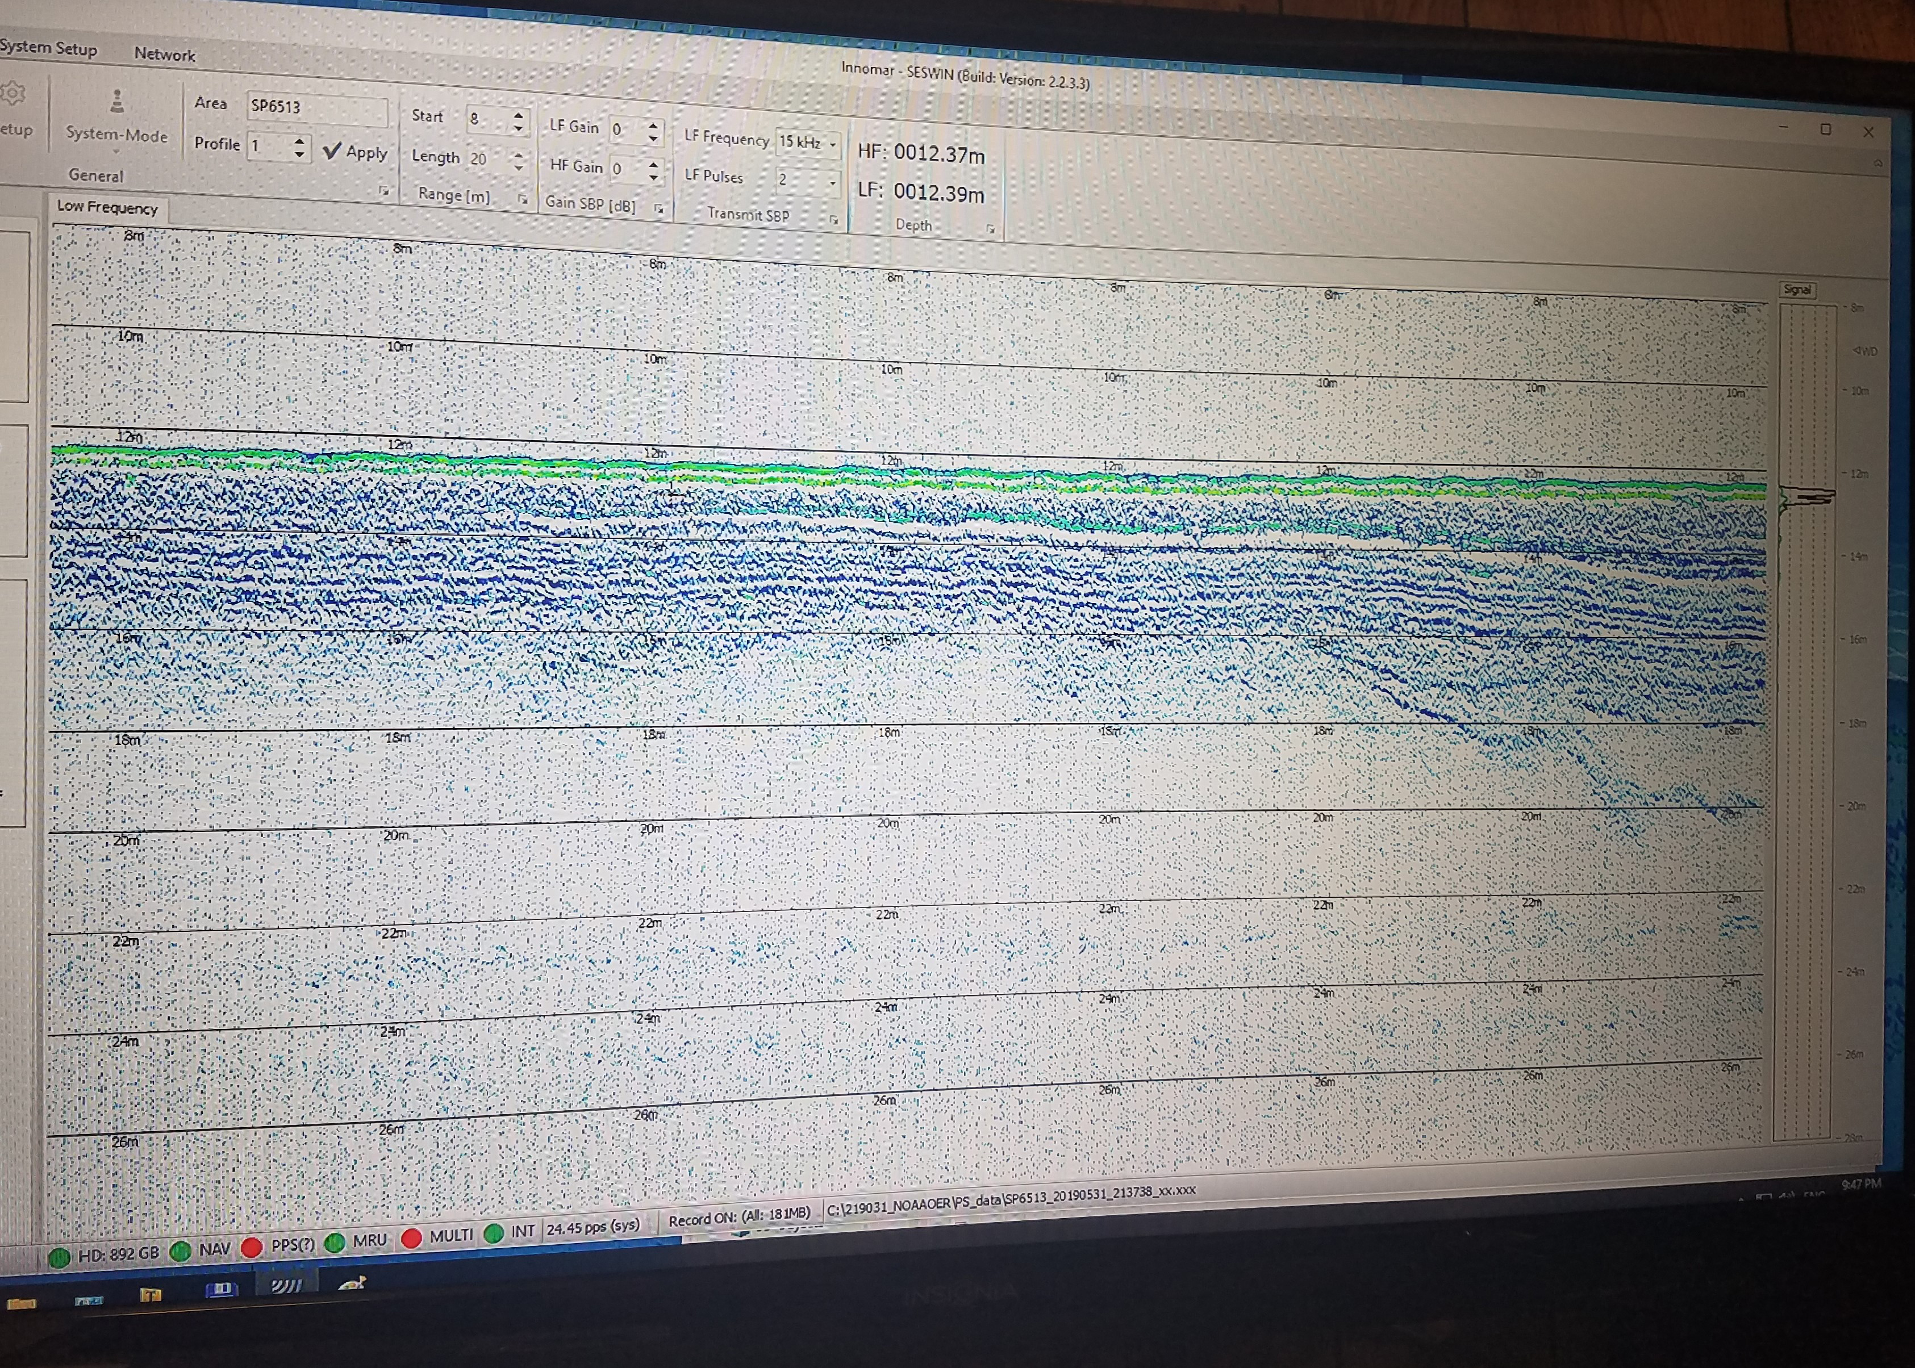Click the HD status green indicator
The width and height of the screenshot is (1915, 1368).
pos(59,1258)
